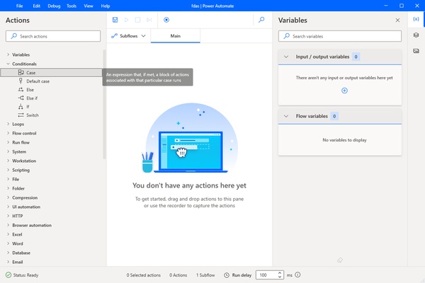
Task: Click the eraser clear icon in Variables pane
Action: point(340,260)
